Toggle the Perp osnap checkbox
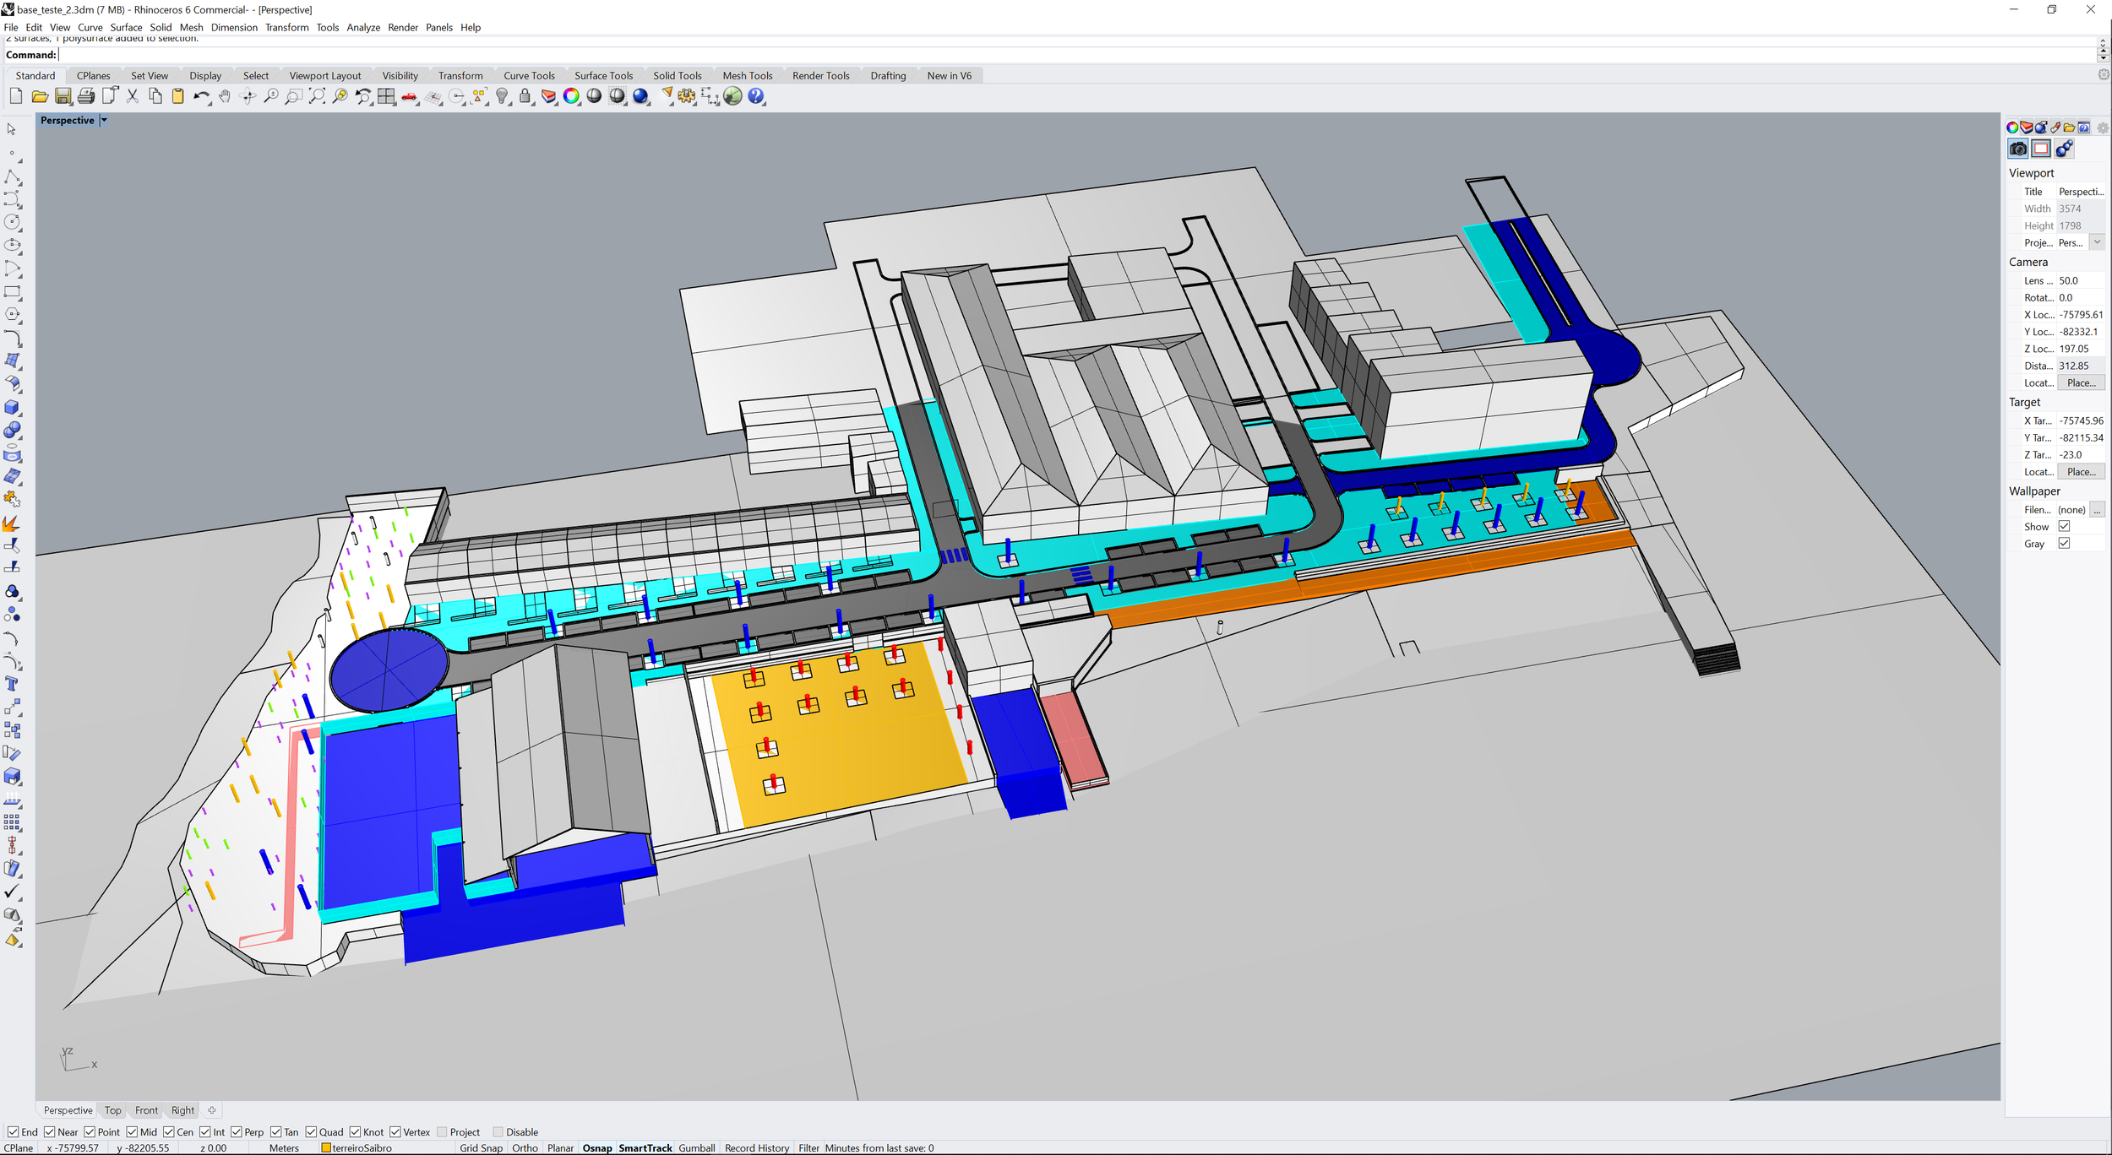2112x1155 pixels. [x=237, y=1132]
